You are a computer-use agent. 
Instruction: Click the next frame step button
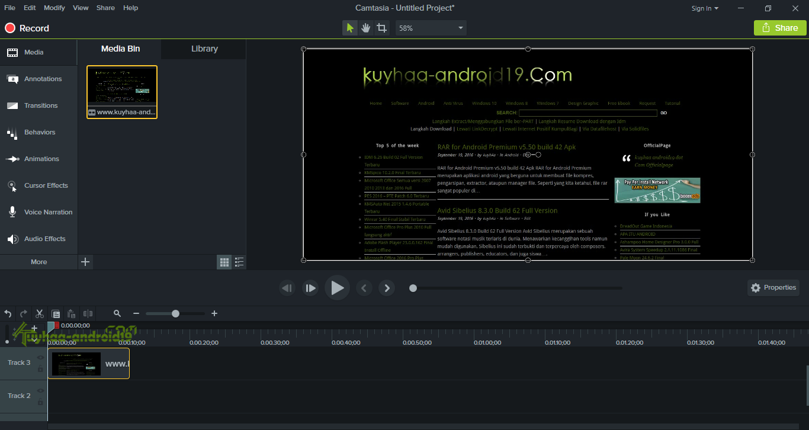click(310, 288)
